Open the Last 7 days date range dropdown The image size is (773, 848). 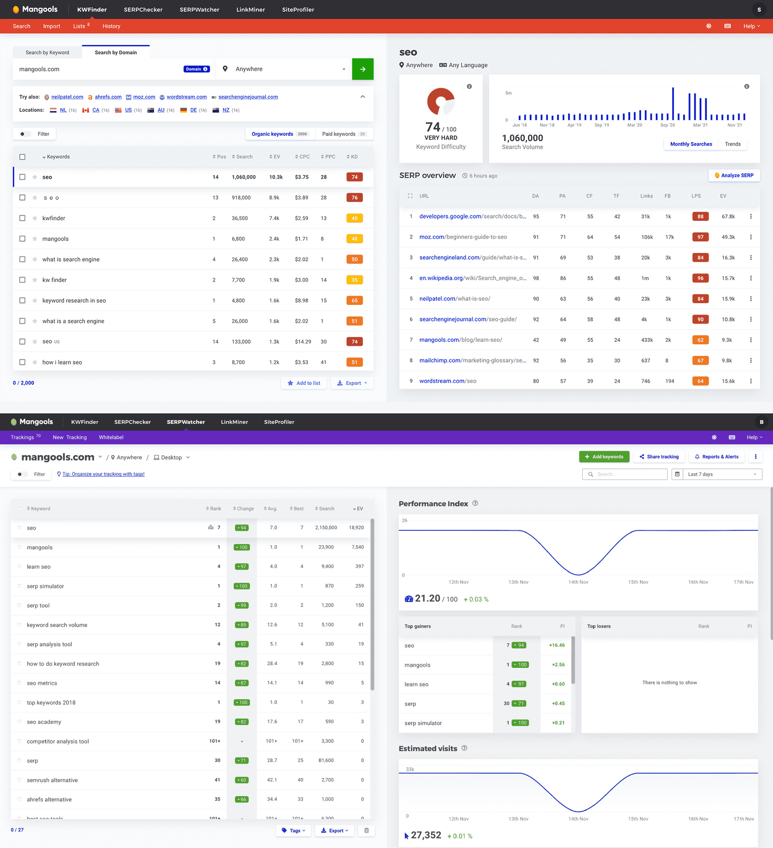pos(722,474)
